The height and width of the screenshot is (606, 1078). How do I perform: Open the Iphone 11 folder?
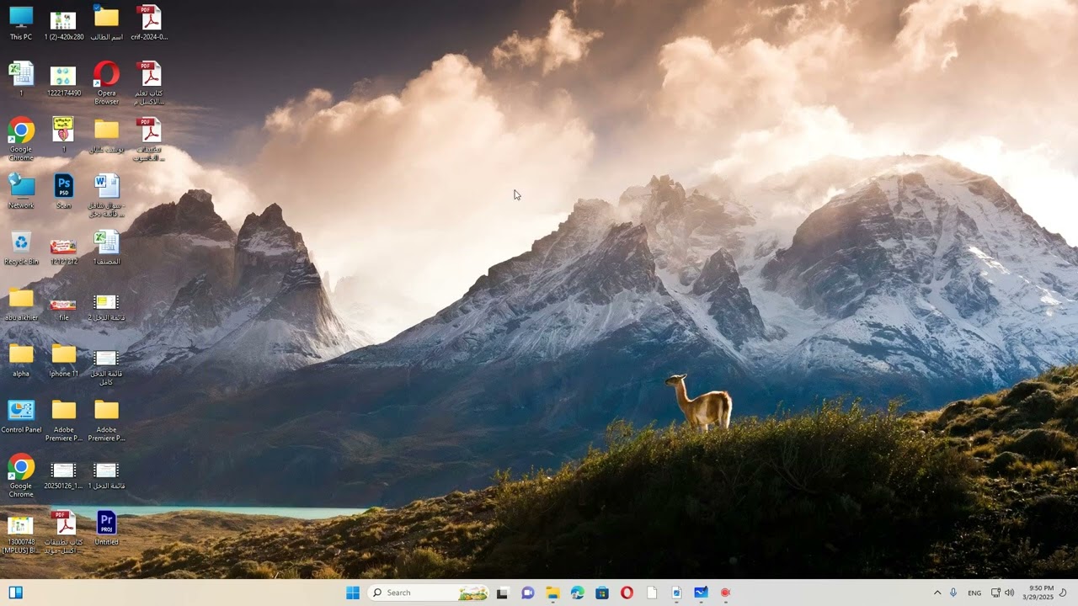[64, 360]
